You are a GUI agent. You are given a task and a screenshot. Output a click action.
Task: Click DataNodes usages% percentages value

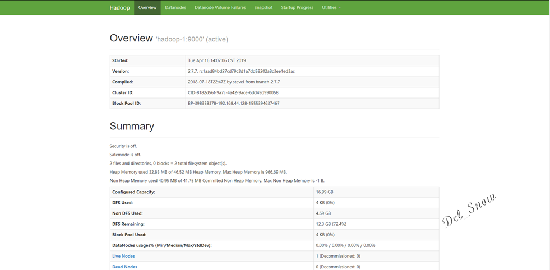click(345, 245)
